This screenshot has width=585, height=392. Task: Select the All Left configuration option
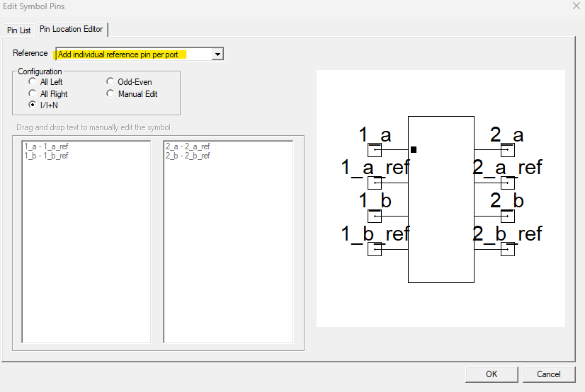[33, 82]
